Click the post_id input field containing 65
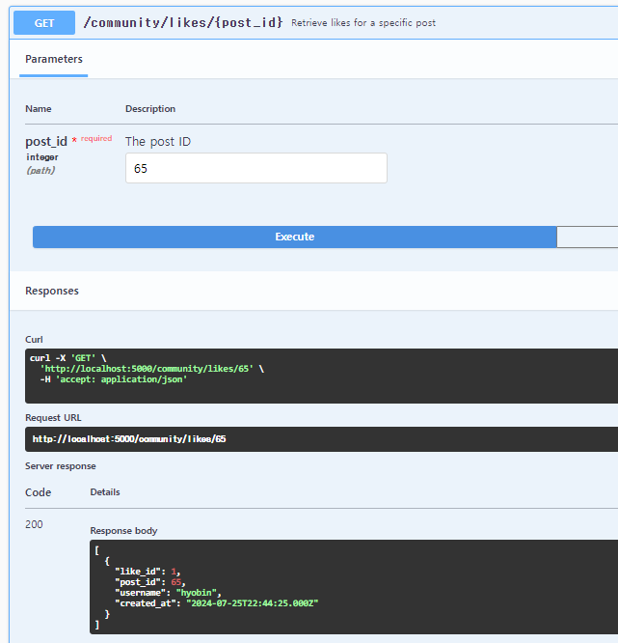 256,168
